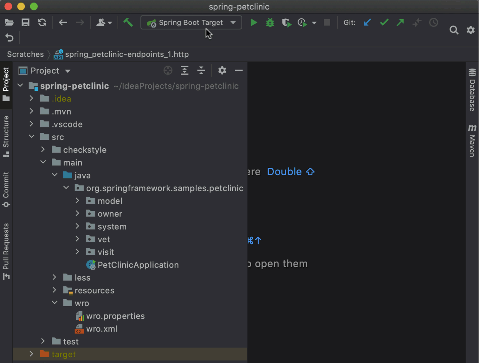Start debugging with the bug icon
479x363 pixels.
coord(270,23)
